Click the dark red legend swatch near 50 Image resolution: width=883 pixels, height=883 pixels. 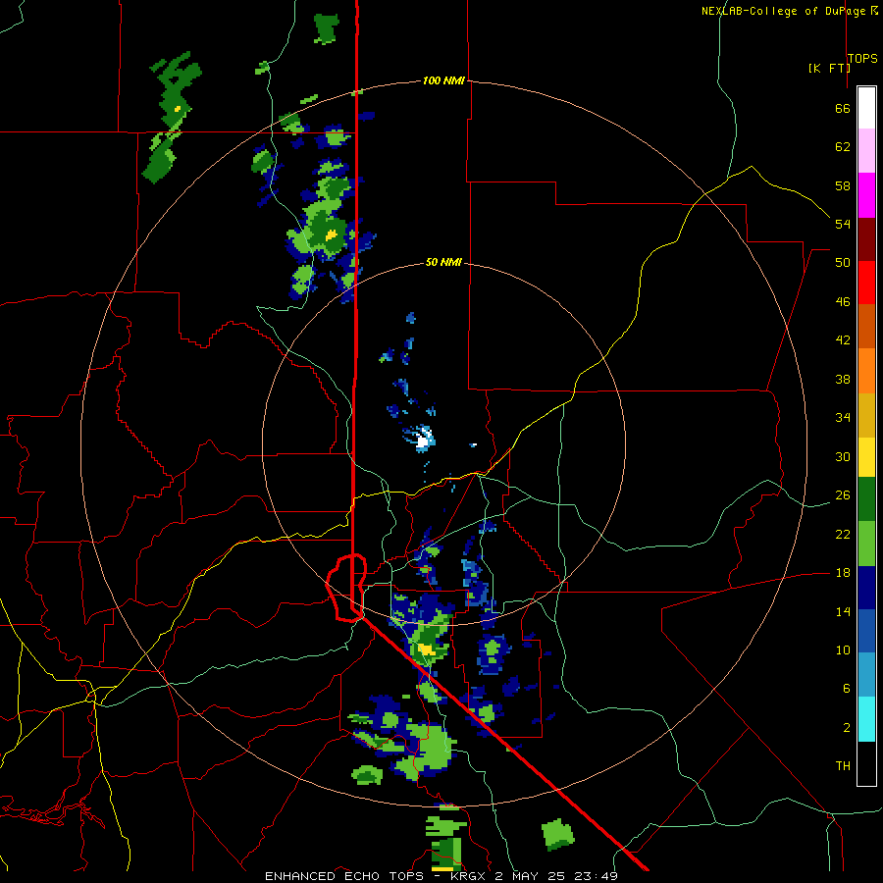(x=866, y=238)
